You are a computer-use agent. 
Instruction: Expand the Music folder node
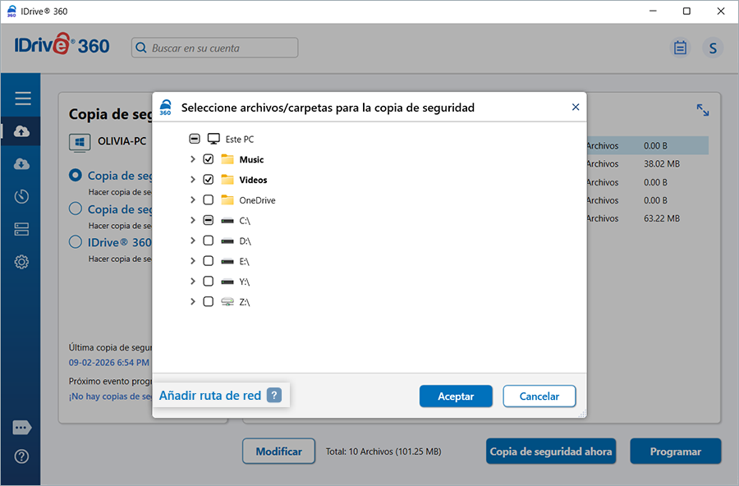pyautogui.click(x=192, y=159)
